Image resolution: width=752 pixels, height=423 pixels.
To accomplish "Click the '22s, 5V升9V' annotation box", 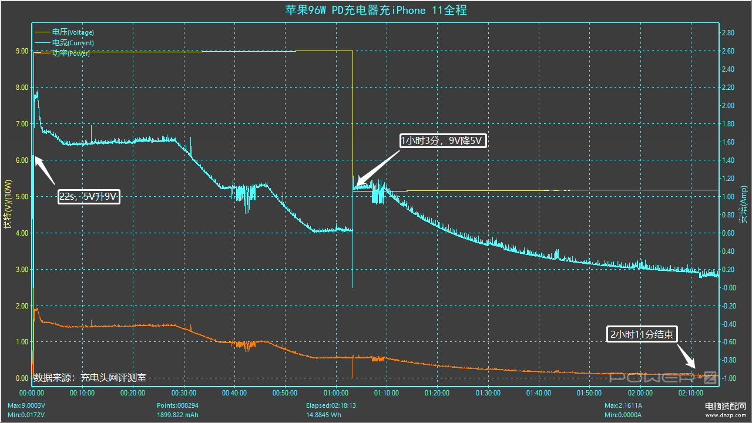I will [89, 197].
